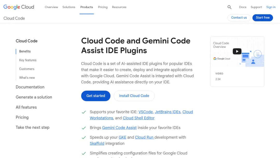Click the Cloud Code Overview video thumbnail title

coord(221,45)
